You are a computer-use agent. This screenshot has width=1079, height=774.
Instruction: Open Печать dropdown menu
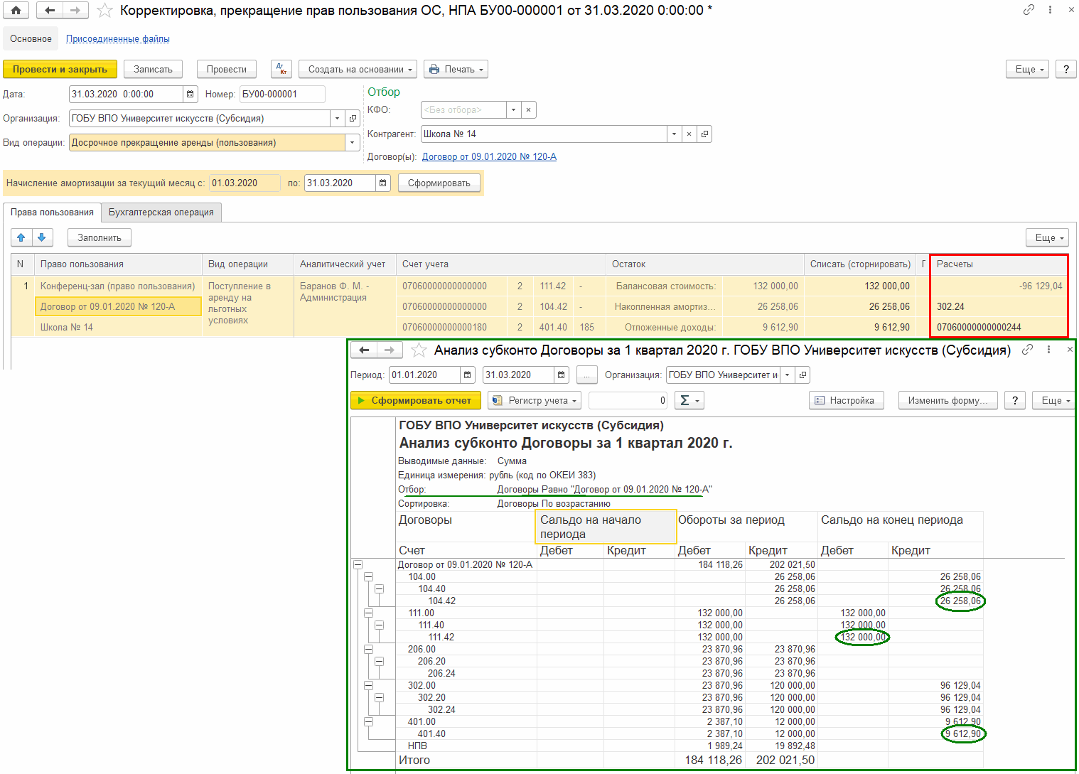tap(456, 69)
